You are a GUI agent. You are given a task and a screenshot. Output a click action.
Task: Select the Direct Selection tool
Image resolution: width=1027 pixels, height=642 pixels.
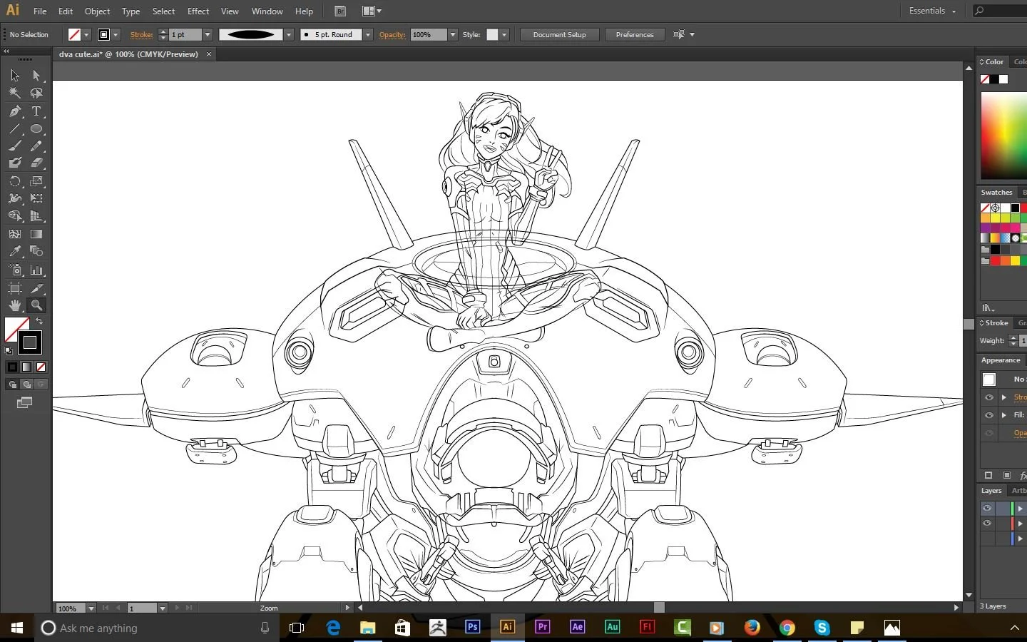(x=36, y=75)
